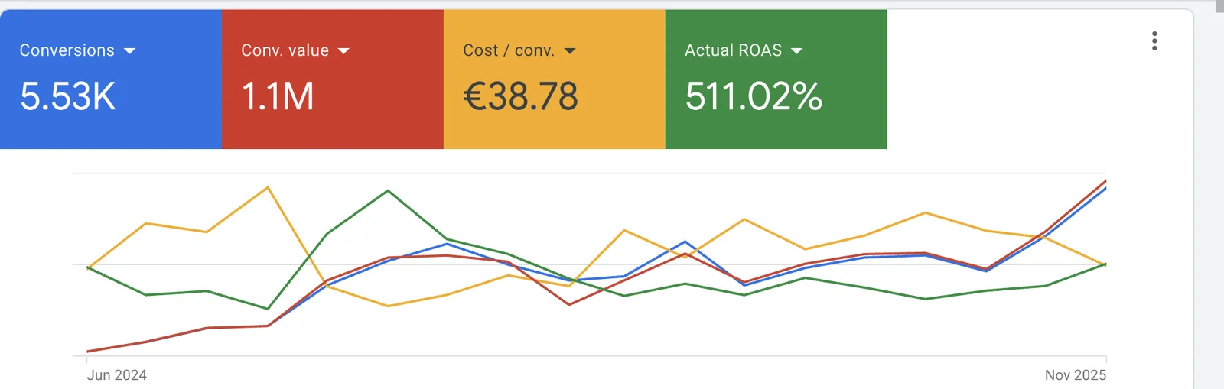Select the 1.1M conversion value figure
This screenshot has width=1224, height=389.
click(278, 97)
